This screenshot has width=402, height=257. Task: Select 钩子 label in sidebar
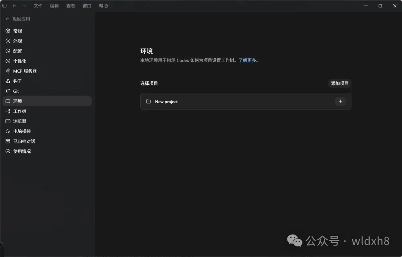click(18, 81)
